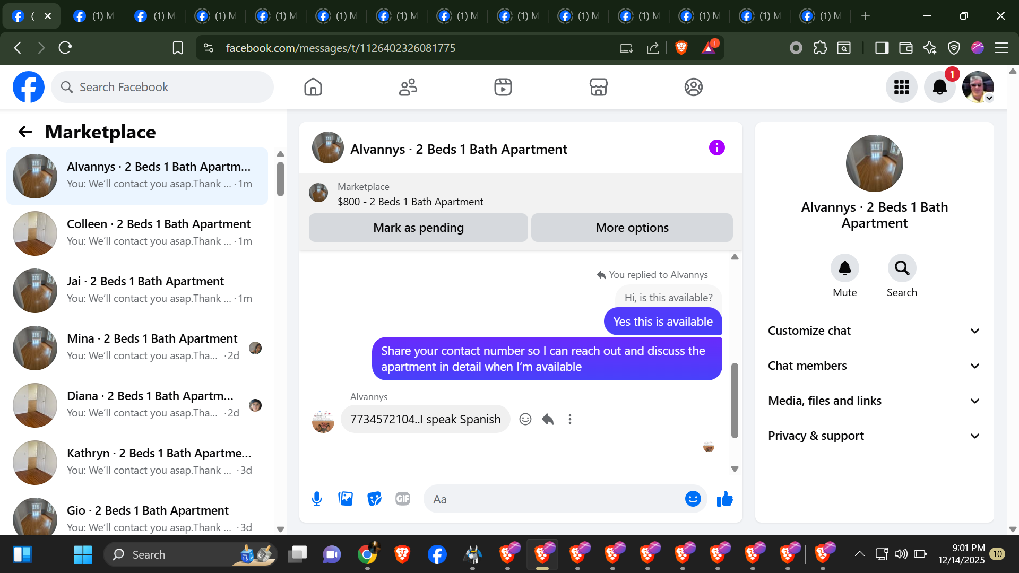Toggle the purple conversation info button

pyautogui.click(x=716, y=147)
